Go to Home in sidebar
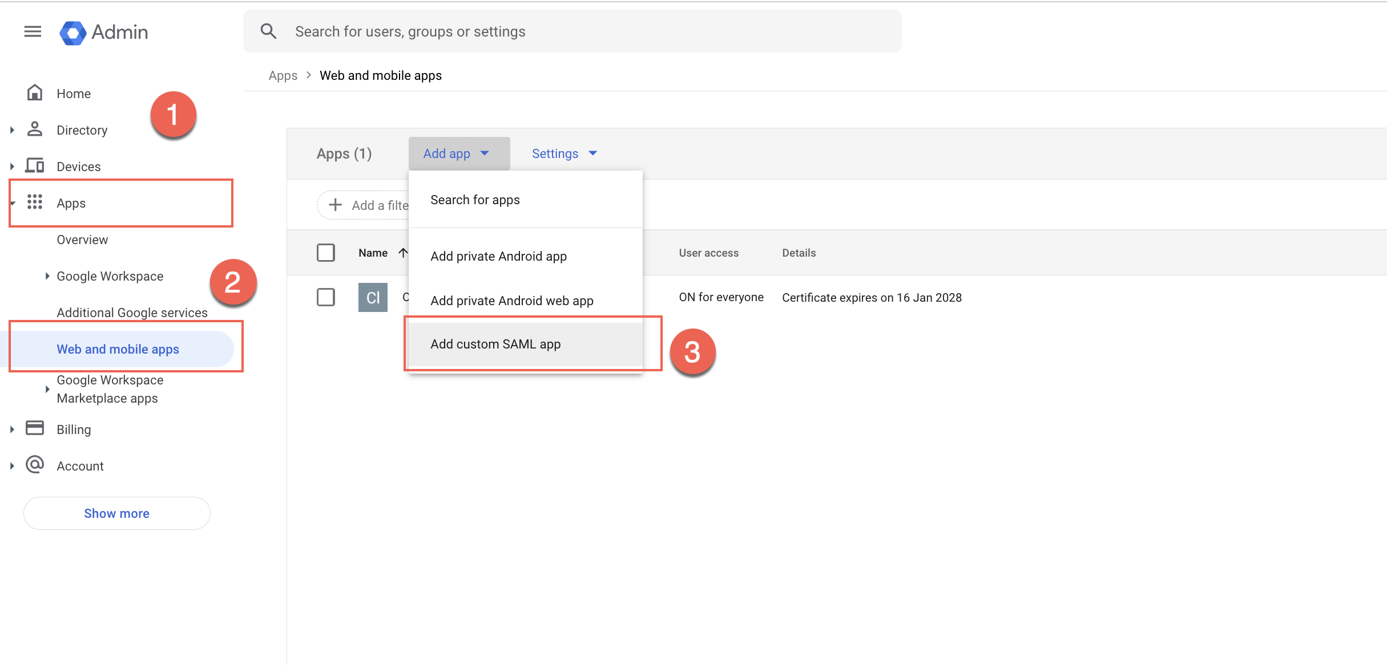Screen dimensions: 1387x665 [x=74, y=94]
